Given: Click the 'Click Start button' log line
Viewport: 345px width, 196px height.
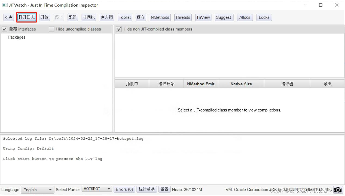Looking at the screenshot, I should tap(53, 159).
